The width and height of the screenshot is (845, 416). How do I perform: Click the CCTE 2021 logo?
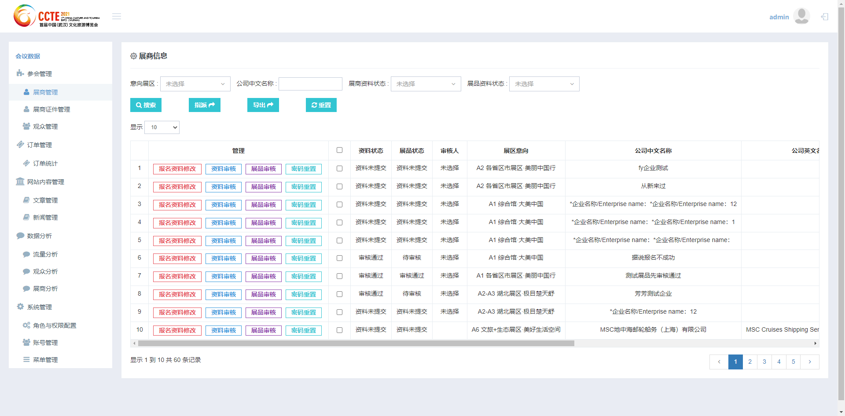[57, 16]
